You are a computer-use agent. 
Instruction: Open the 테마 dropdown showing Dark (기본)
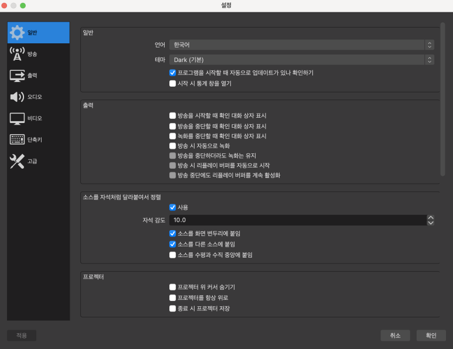point(302,60)
